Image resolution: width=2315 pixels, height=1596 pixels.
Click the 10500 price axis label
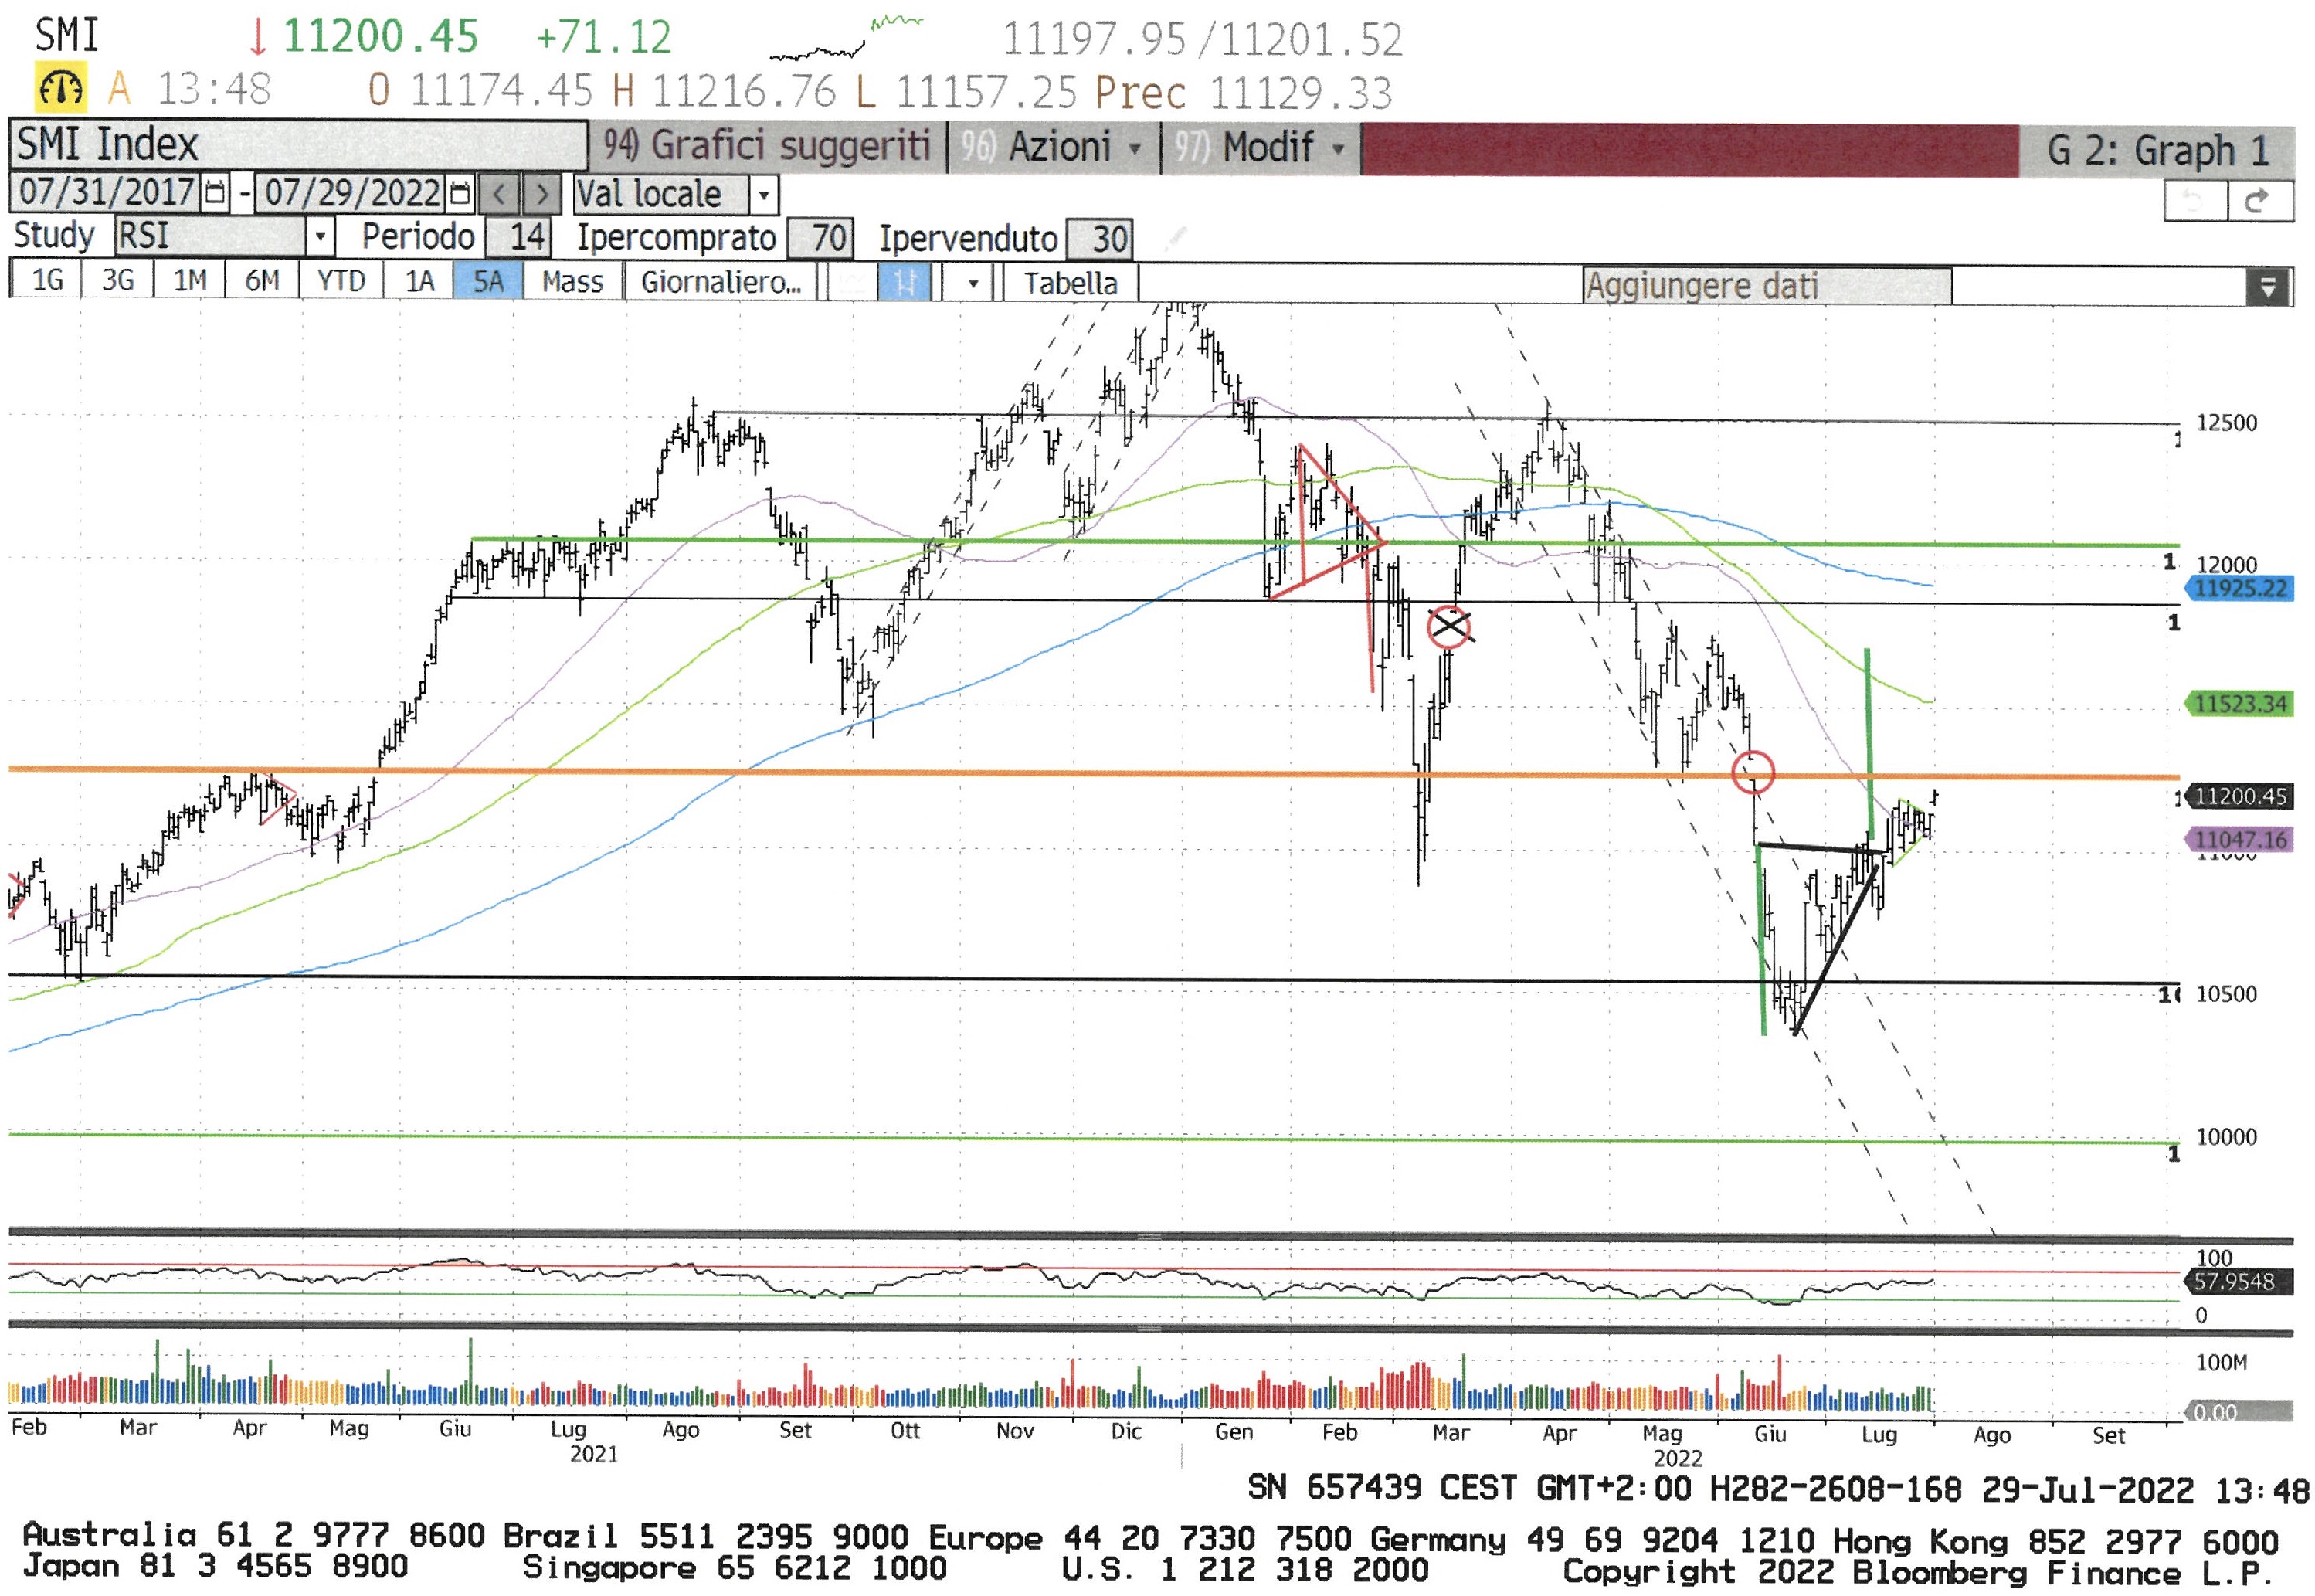tap(2226, 994)
